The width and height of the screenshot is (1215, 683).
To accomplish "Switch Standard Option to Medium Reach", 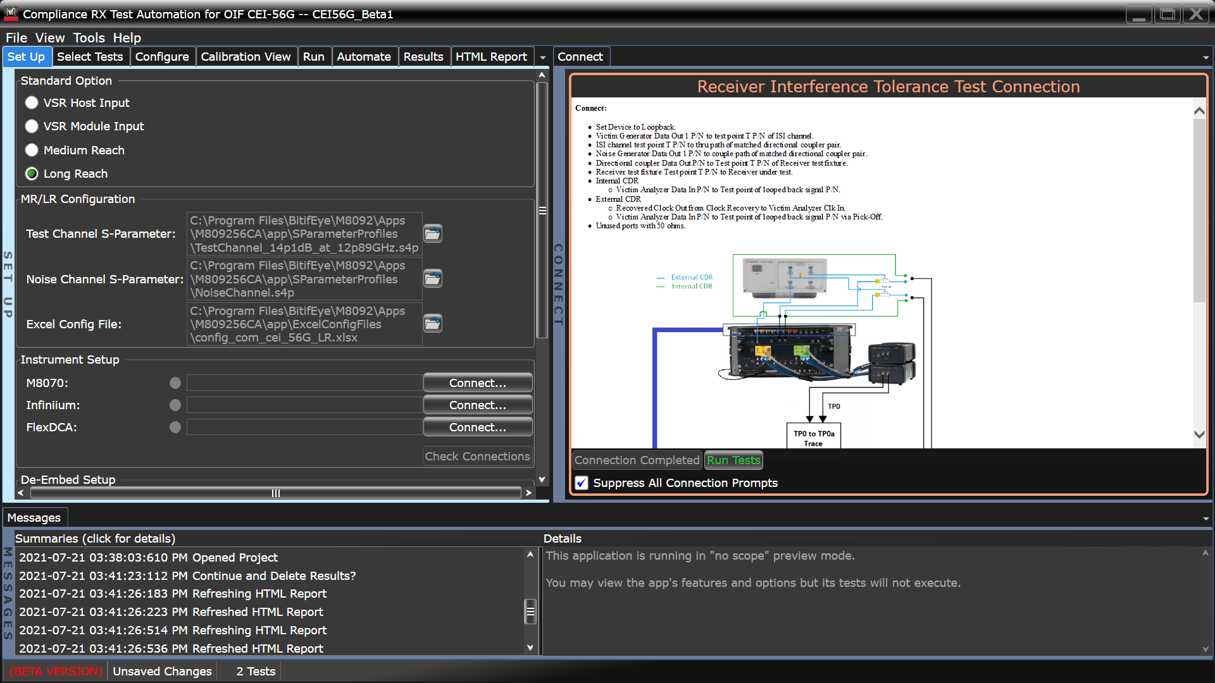I will pos(31,150).
